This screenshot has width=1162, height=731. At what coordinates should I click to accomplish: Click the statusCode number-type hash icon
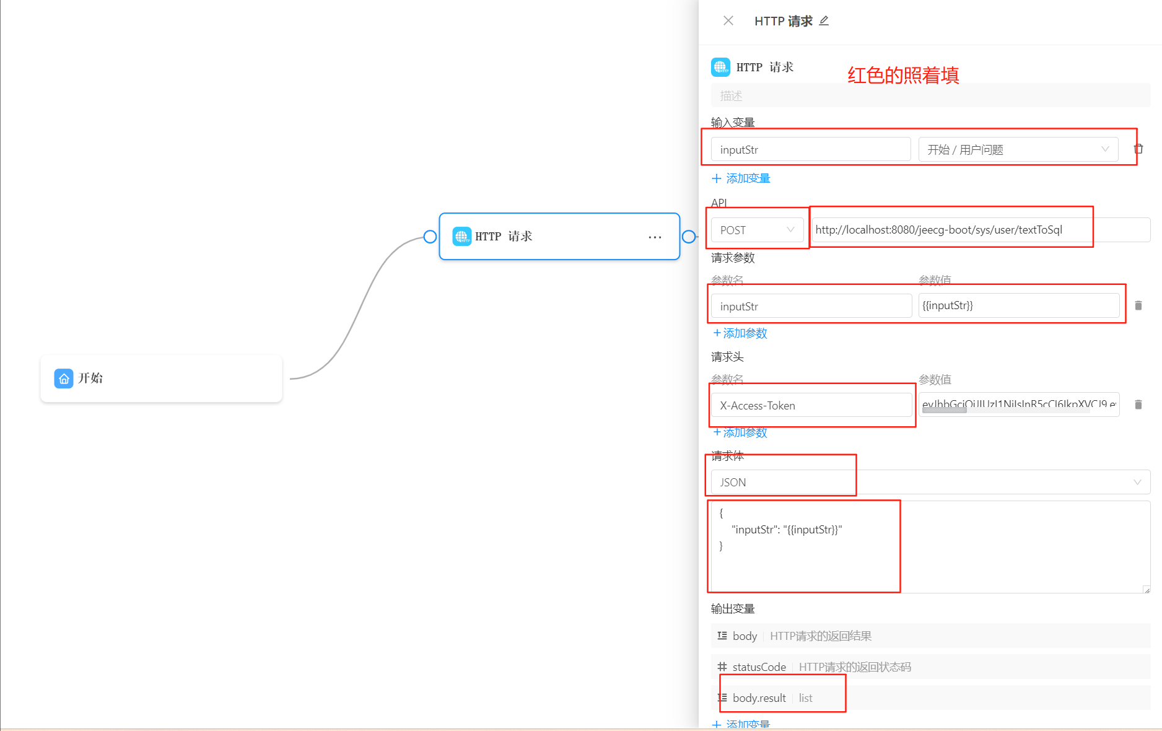tap(722, 667)
